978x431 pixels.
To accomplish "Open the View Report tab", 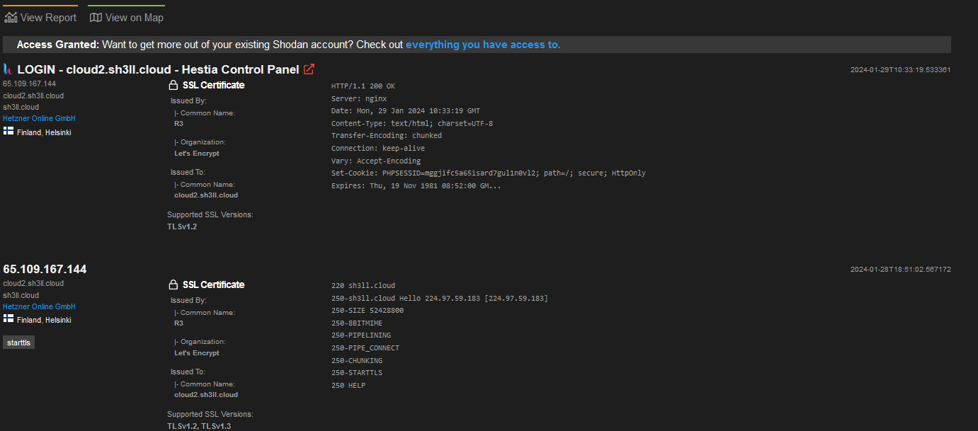I will (x=40, y=17).
